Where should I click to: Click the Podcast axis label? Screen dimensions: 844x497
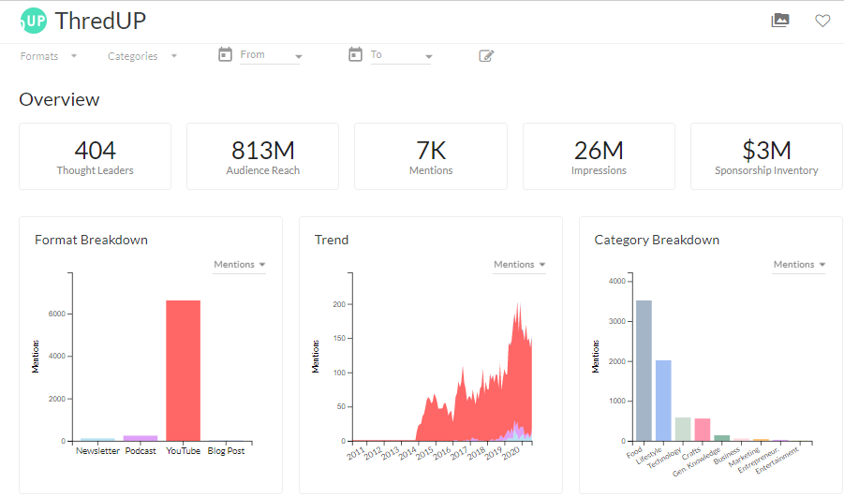(141, 451)
